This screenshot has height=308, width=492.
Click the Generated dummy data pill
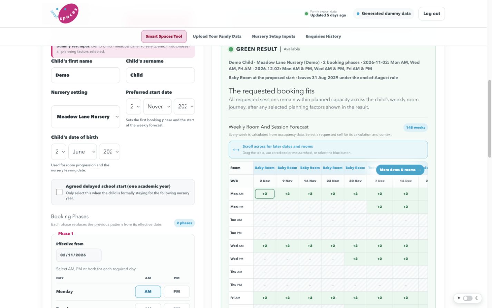click(x=384, y=13)
